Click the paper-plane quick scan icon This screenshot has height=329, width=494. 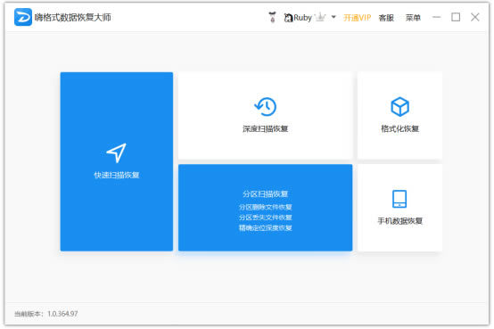pos(117,152)
